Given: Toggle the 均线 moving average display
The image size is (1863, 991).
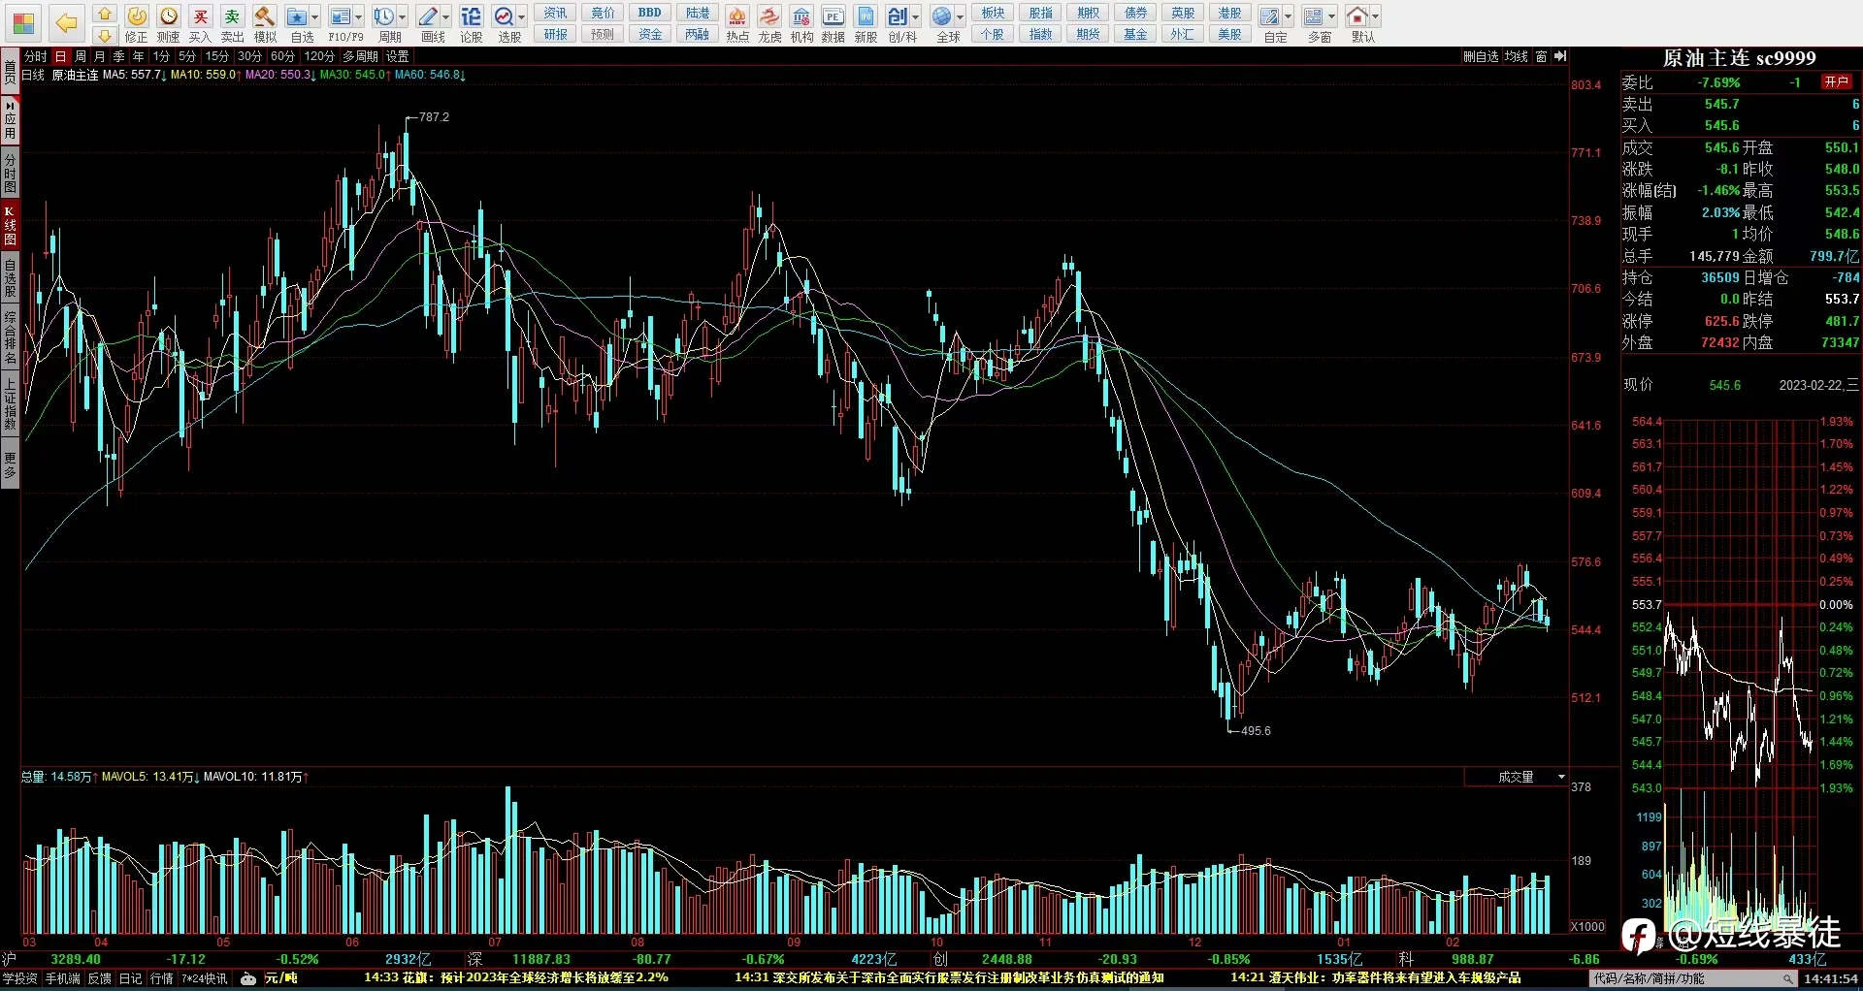Looking at the screenshot, I should pos(1517,56).
